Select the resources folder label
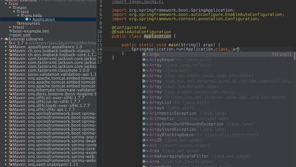This screenshot has height=167, width=296. click(x=30, y=23)
